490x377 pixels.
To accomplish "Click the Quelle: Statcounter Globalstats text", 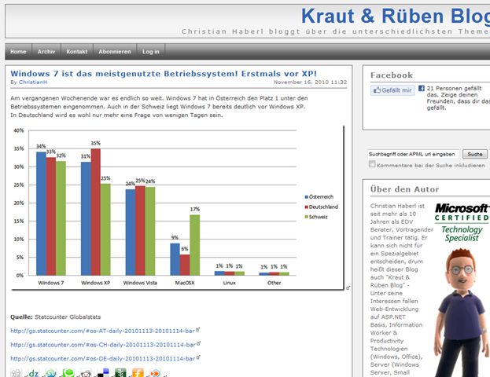I will (x=56, y=317).
